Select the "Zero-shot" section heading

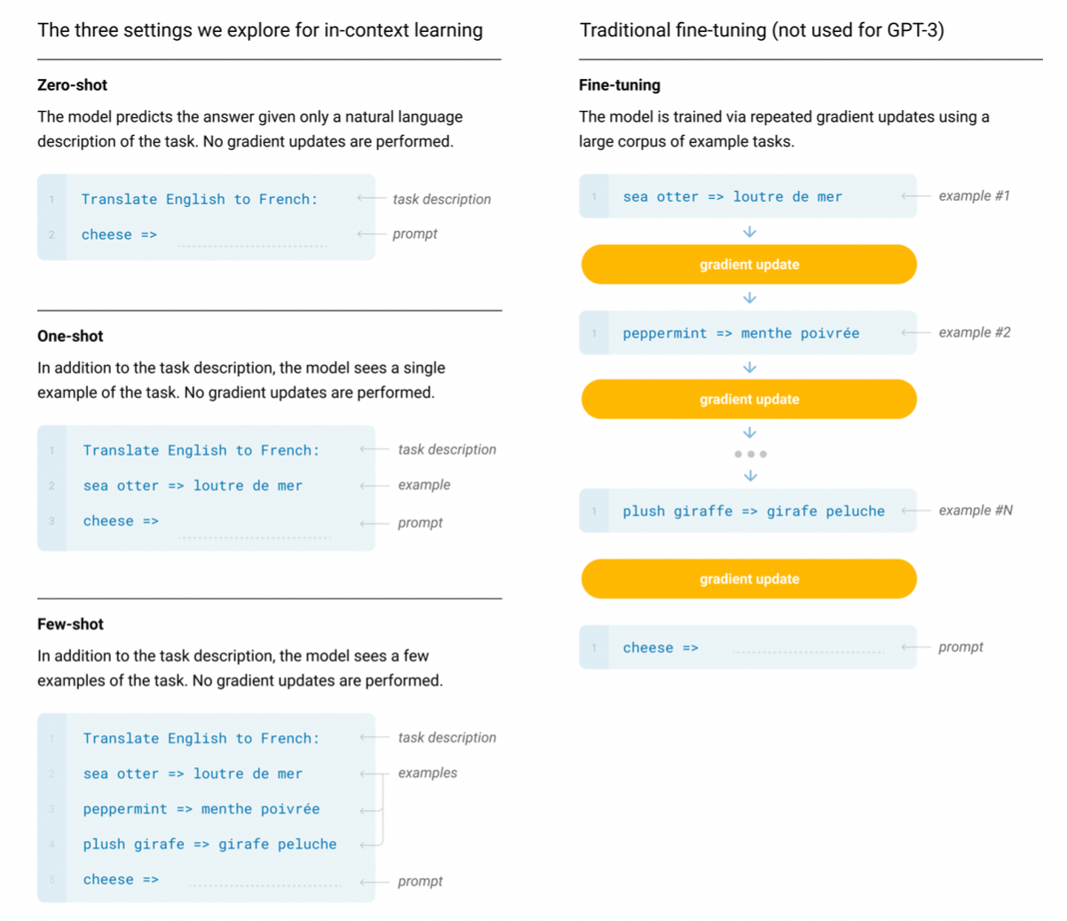coord(72,85)
